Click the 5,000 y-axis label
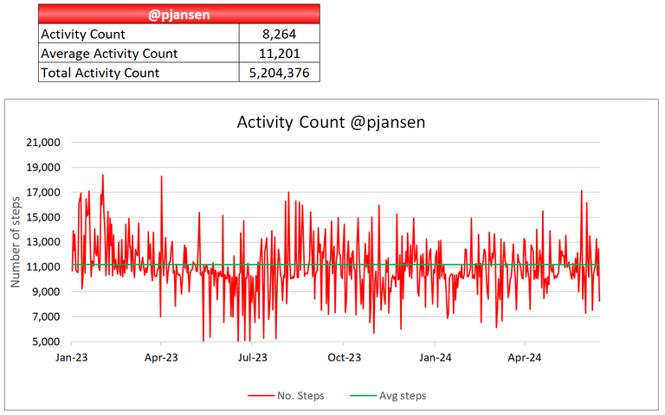This screenshot has width=665, height=415. pyautogui.click(x=46, y=342)
